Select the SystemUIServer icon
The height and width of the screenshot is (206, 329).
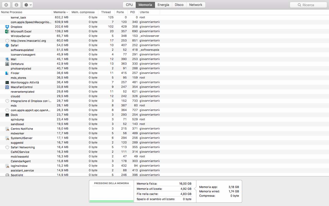(x=7, y=138)
